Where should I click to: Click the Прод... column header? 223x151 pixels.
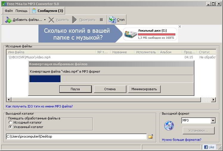coord(190,52)
